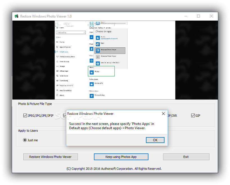
Task: Click the Default apps settings preview image
Action: click(x=115, y=60)
